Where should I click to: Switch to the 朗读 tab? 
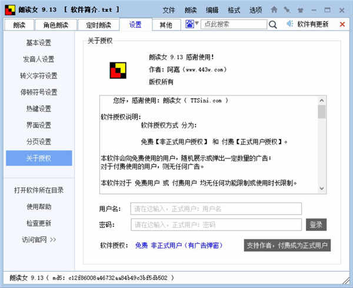click(19, 25)
